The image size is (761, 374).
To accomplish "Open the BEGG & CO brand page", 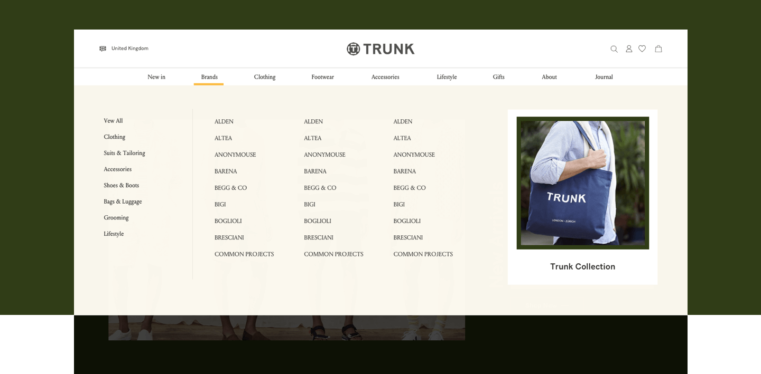I will click(x=230, y=188).
